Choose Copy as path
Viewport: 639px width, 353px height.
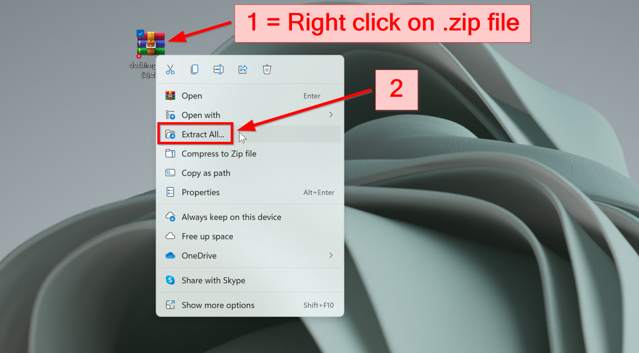pyautogui.click(x=206, y=173)
